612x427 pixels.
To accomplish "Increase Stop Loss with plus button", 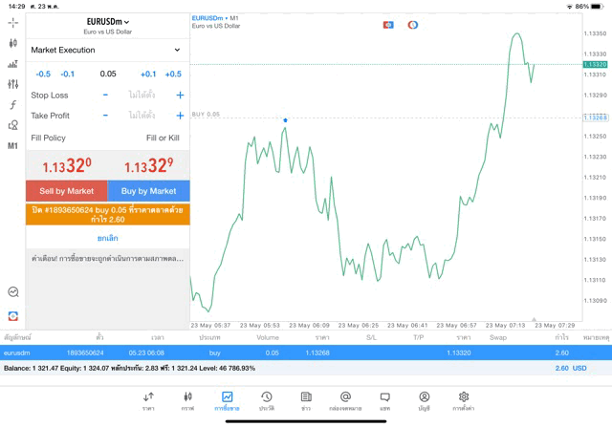I will tap(180, 96).
